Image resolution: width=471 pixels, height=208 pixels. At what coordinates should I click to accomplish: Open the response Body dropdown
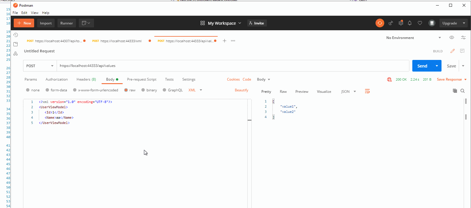coord(263,79)
